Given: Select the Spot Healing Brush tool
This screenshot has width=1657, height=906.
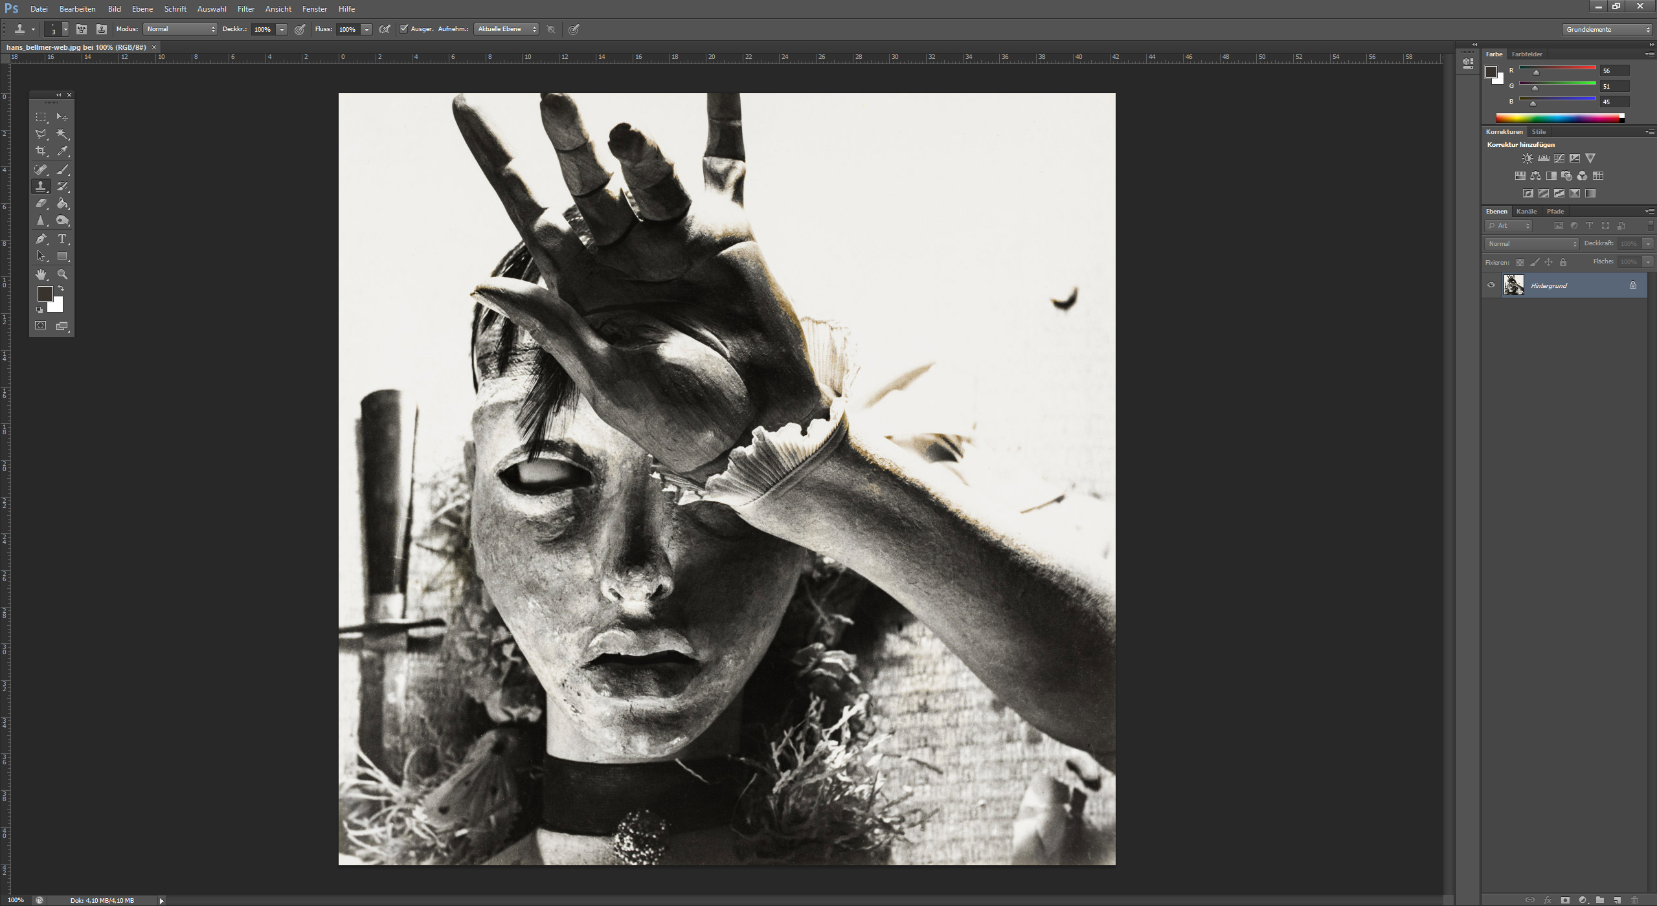Looking at the screenshot, I should click(41, 170).
